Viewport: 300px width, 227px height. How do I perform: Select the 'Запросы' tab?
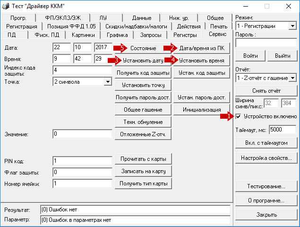click(x=151, y=35)
